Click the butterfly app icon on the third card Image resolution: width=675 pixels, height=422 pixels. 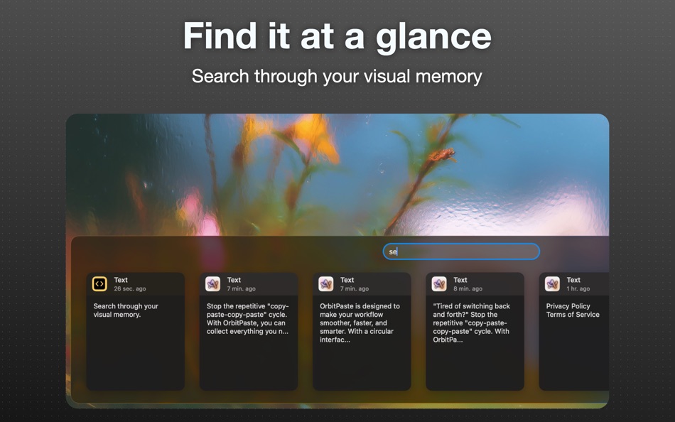(327, 283)
